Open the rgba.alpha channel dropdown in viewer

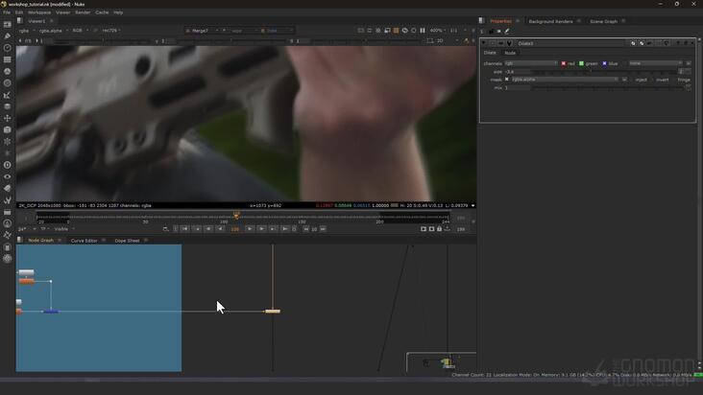pos(54,31)
